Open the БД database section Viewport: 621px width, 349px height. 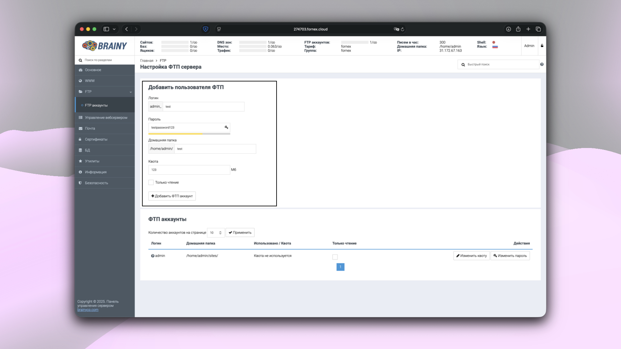pyautogui.click(x=87, y=150)
